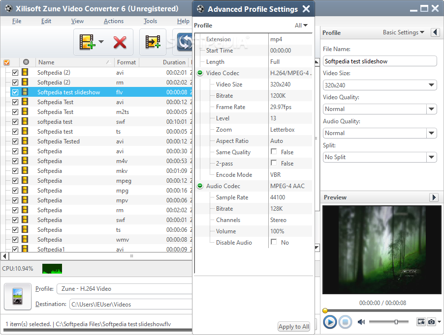Enable the Same Quality checkbox
The image size is (444, 335).
[x=274, y=151]
